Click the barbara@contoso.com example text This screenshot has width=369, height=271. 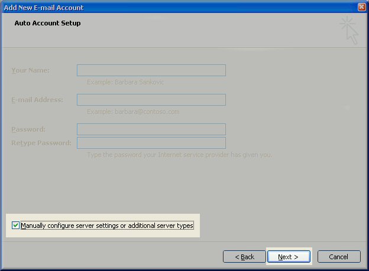pyautogui.click(x=133, y=112)
